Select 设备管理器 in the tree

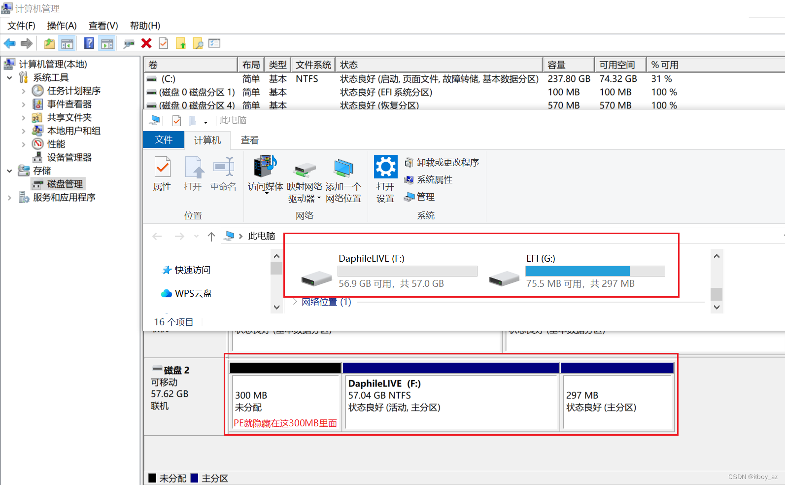[x=69, y=157]
